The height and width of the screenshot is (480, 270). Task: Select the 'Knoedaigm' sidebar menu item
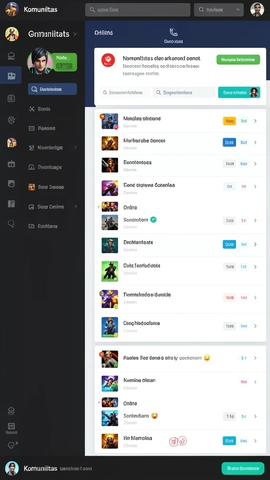(x=50, y=148)
